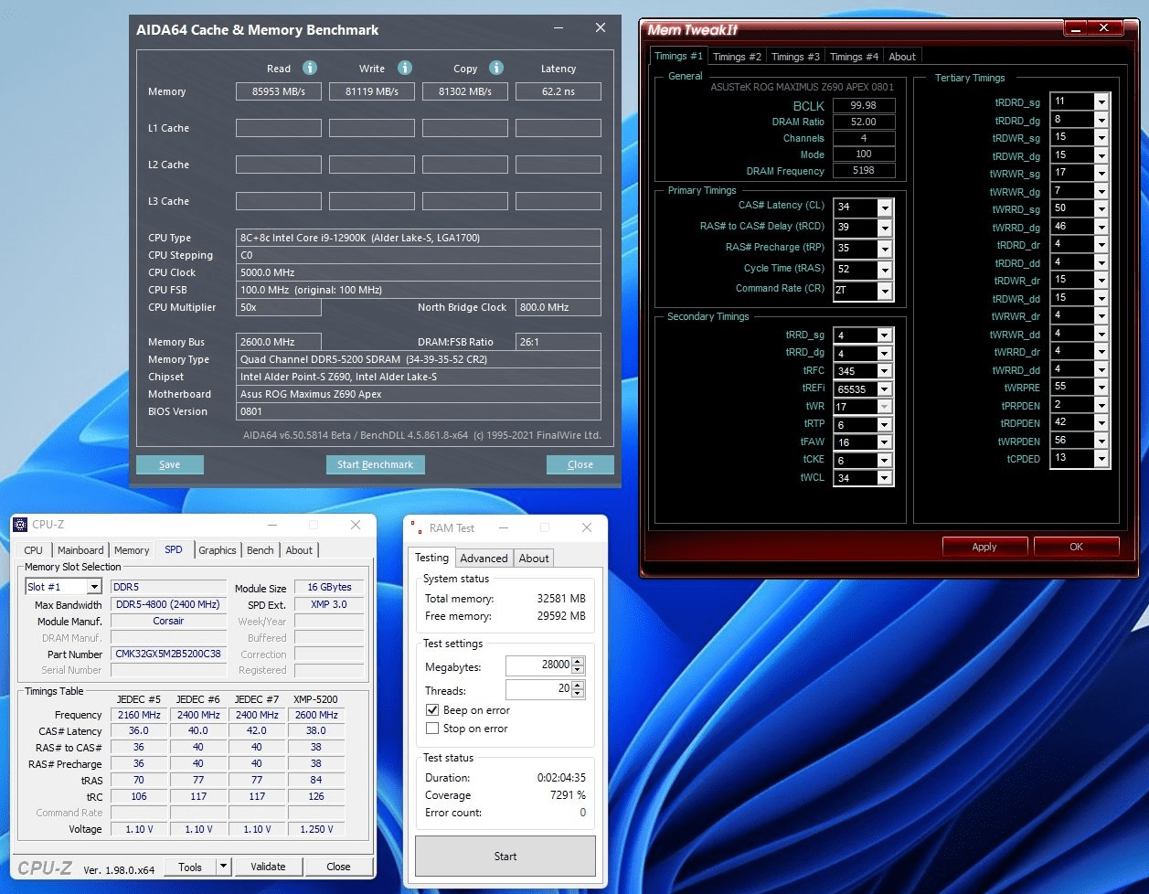The width and height of the screenshot is (1149, 894).
Task: Click the Memory Latency result 62.2 ns
Action: [x=559, y=91]
